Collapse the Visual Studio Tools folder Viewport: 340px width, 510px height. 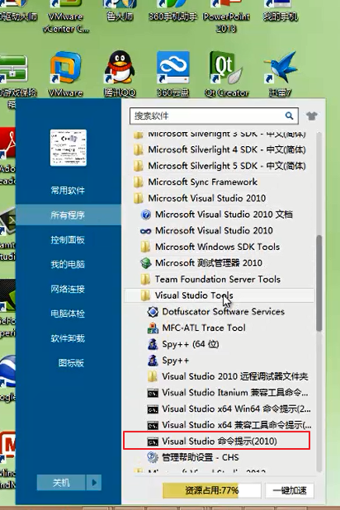(x=220, y=295)
